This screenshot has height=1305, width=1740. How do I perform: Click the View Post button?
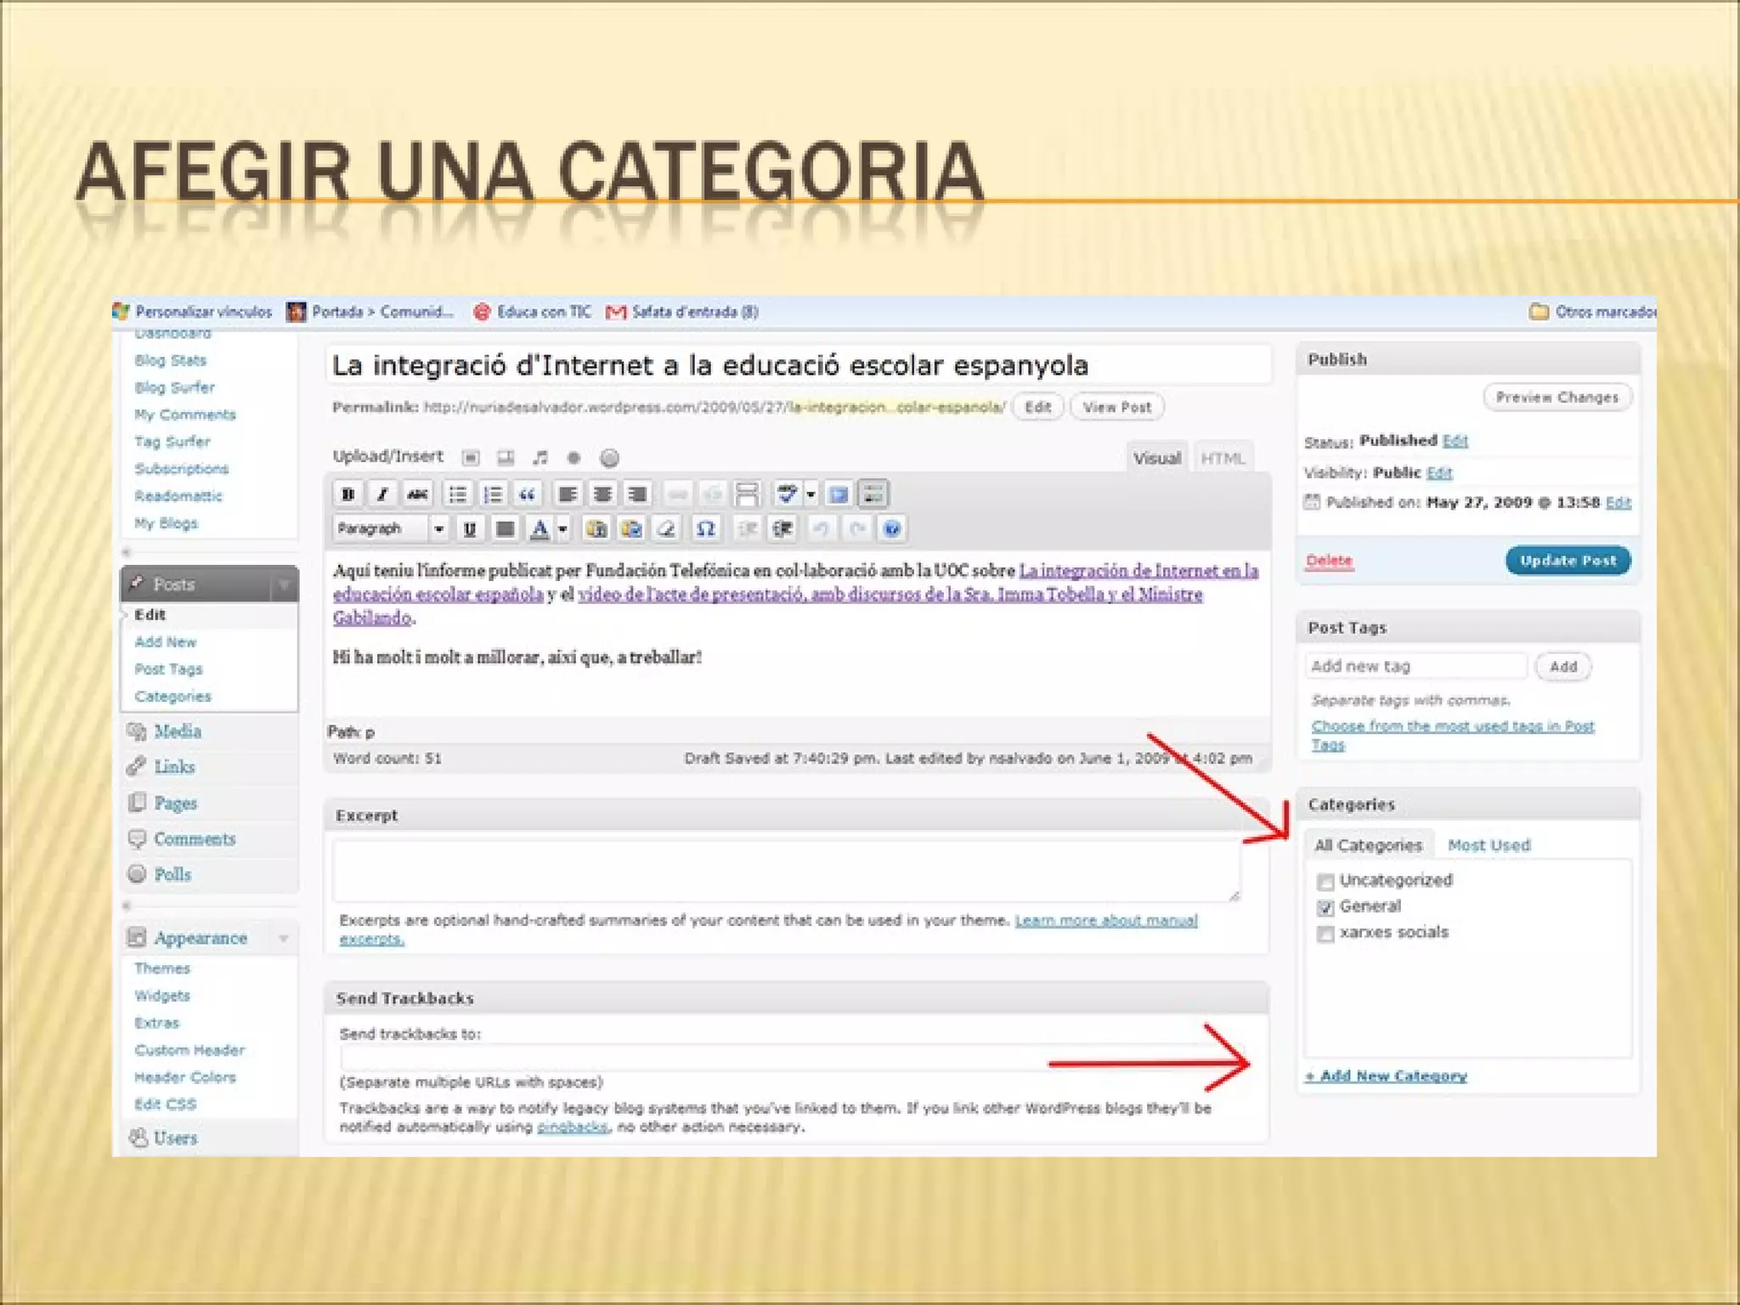[x=1116, y=407]
